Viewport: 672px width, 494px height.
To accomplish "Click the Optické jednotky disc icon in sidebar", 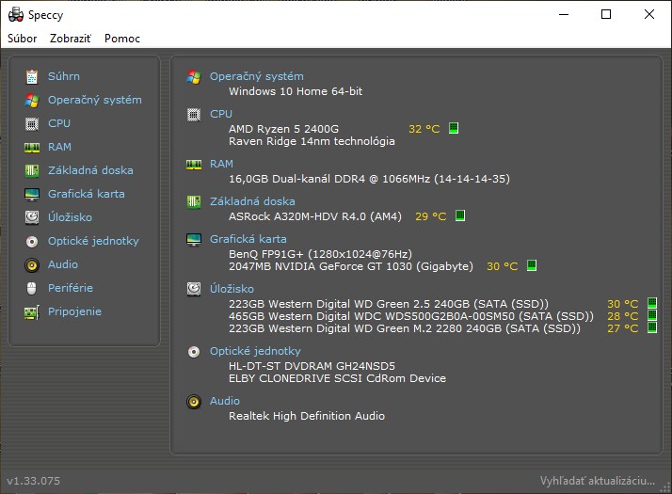I will 31,241.
